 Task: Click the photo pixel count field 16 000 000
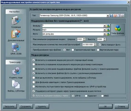(88, 44)
